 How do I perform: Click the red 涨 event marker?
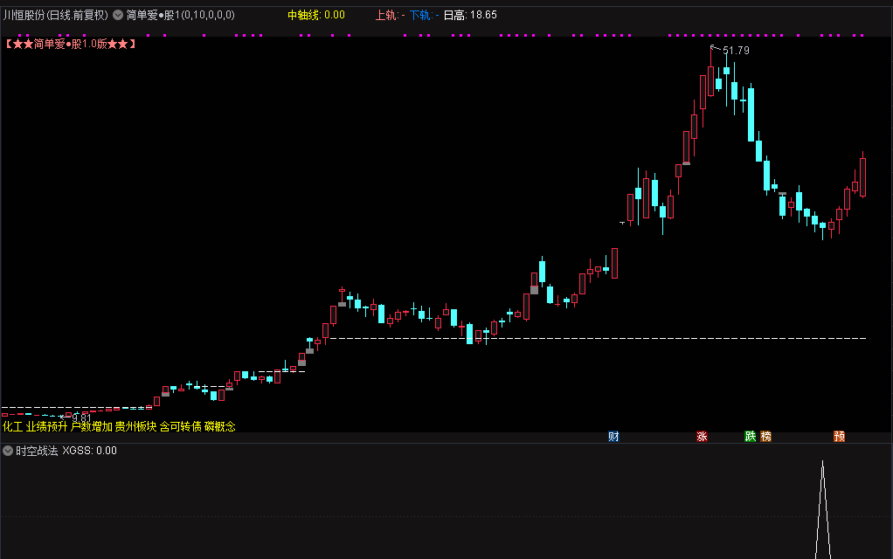pos(702,437)
